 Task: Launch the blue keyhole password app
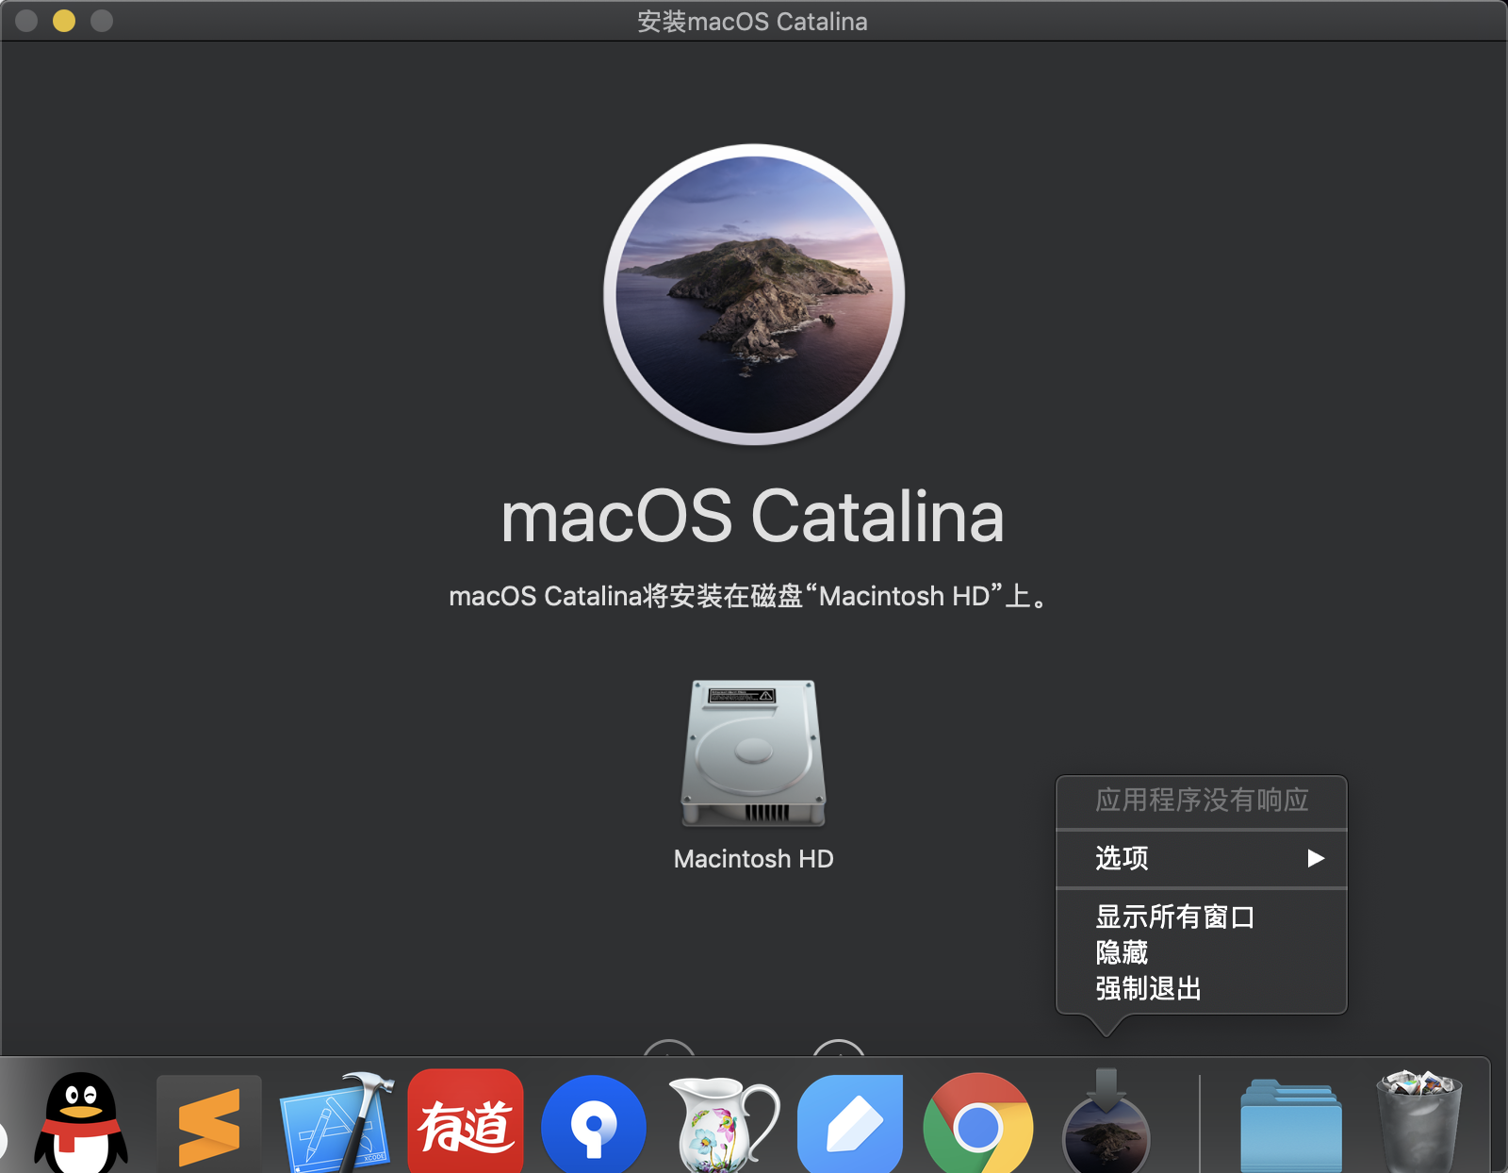tap(594, 1124)
